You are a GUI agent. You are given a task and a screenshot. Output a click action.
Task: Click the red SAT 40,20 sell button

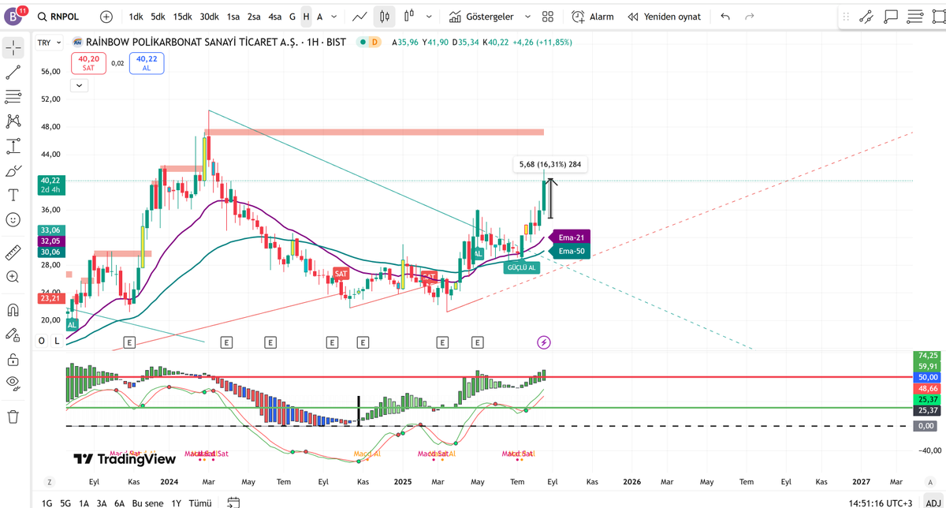click(x=88, y=63)
